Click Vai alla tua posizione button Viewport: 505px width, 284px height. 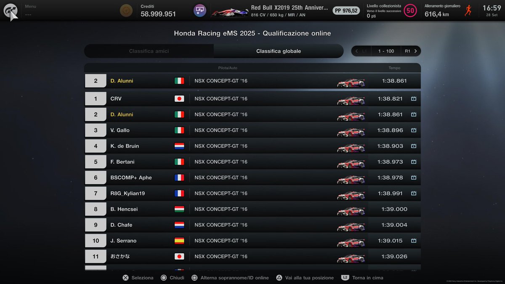click(x=305, y=278)
